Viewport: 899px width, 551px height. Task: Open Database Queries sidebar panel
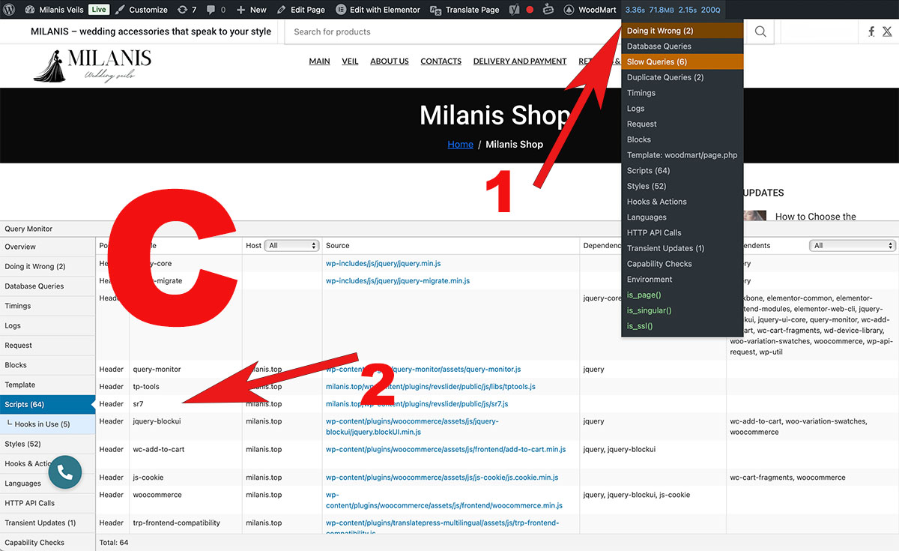coord(47,286)
